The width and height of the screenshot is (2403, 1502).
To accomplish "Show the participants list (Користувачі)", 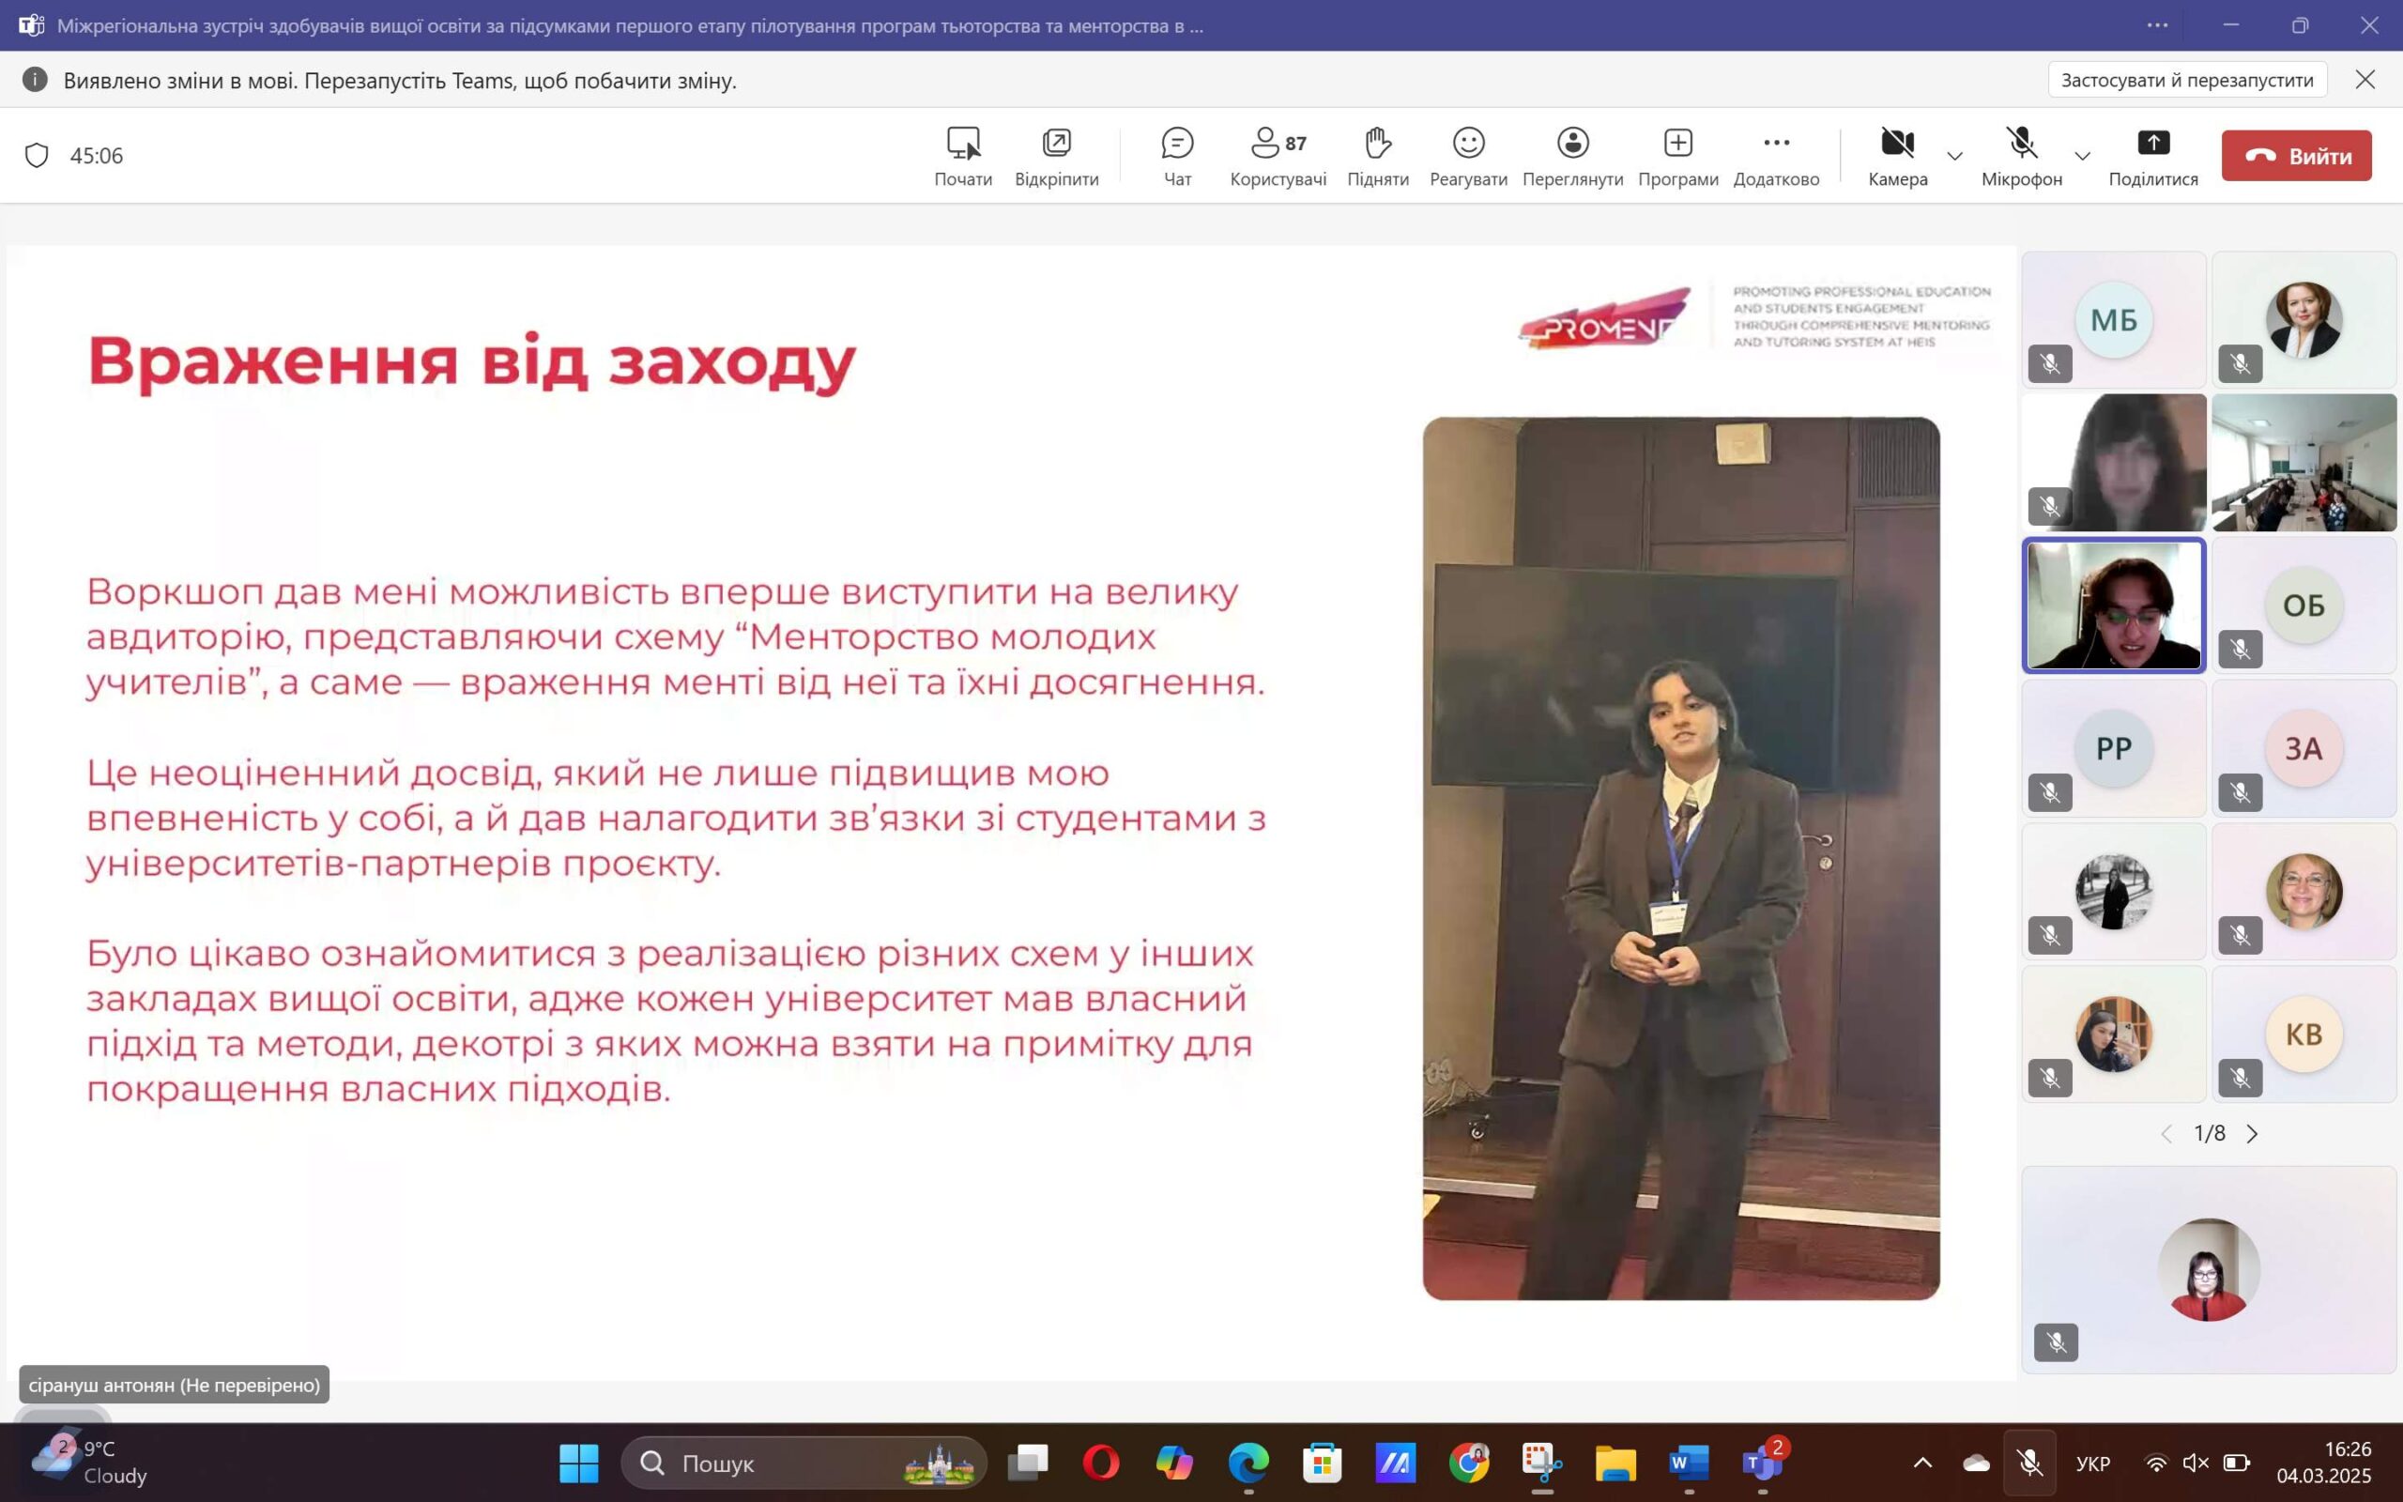I will [1277, 156].
